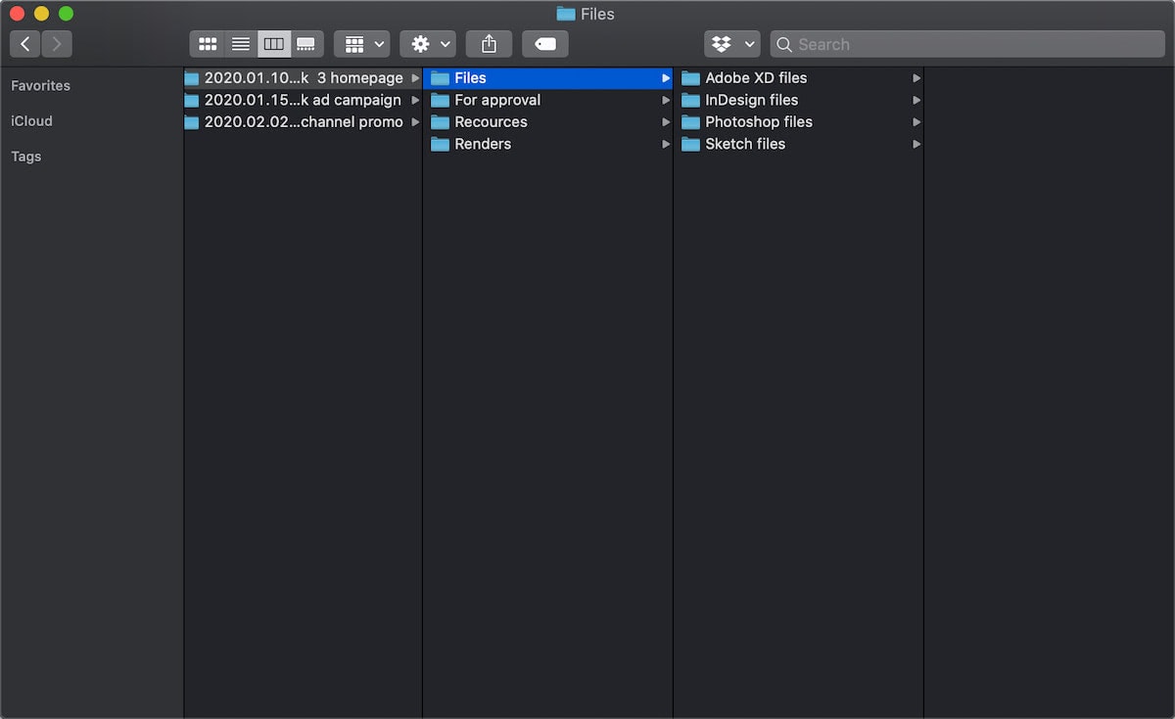Click the Files folder icon in column
Image resolution: width=1175 pixels, height=719 pixels.
pos(440,78)
